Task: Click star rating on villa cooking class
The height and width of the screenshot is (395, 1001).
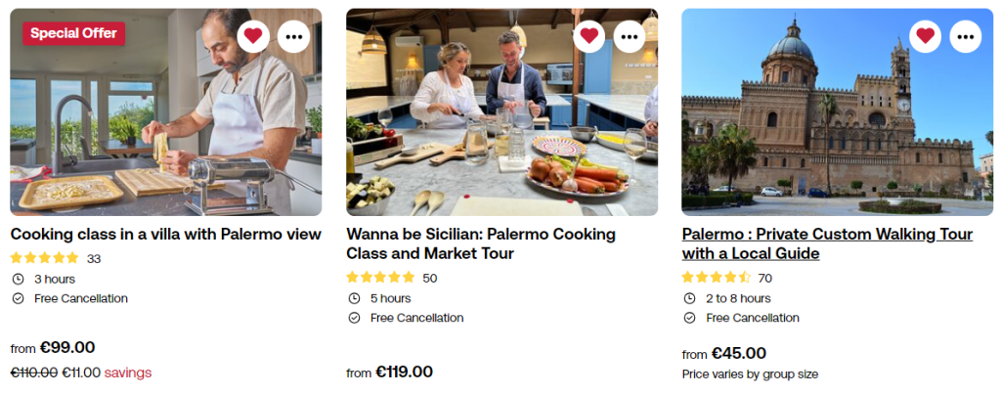Action: (44, 259)
